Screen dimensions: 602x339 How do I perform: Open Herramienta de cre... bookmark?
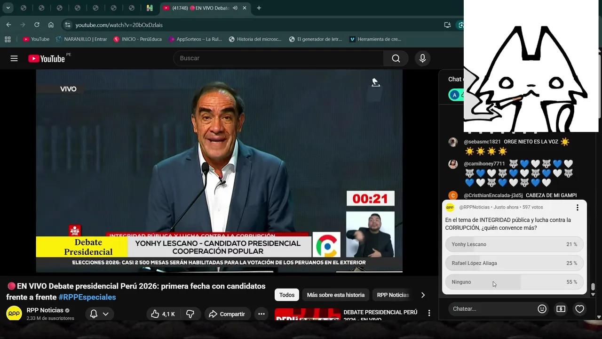coord(375,39)
